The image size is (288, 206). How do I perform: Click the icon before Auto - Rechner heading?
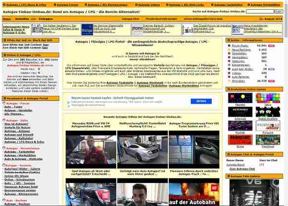(4, 200)
